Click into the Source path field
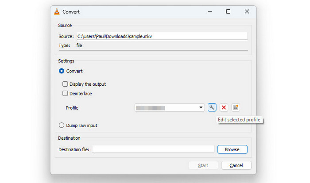 (x=161, y=37)
